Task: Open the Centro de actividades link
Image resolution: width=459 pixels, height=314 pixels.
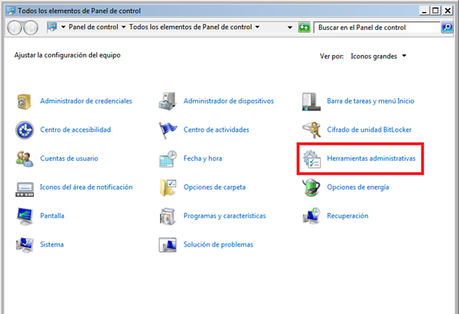Action: coord(216,130)
